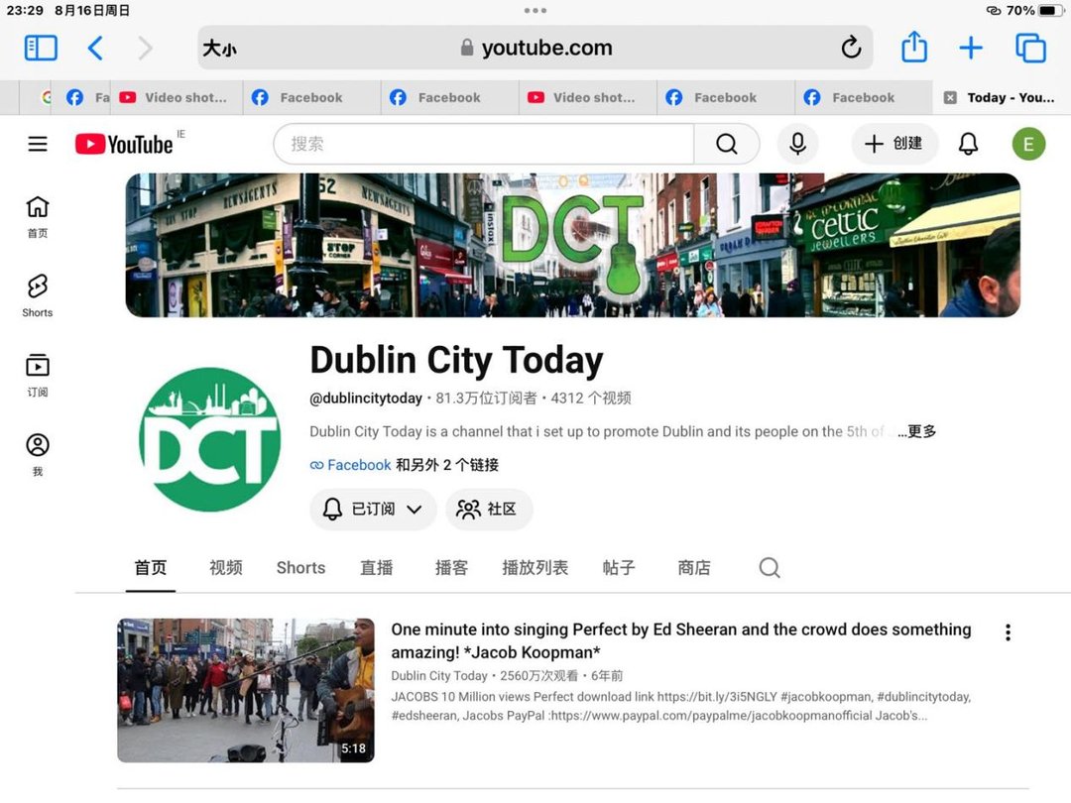
Task: Open the Subscribed (已订阅) dropdown
Action: coord(373,510)
